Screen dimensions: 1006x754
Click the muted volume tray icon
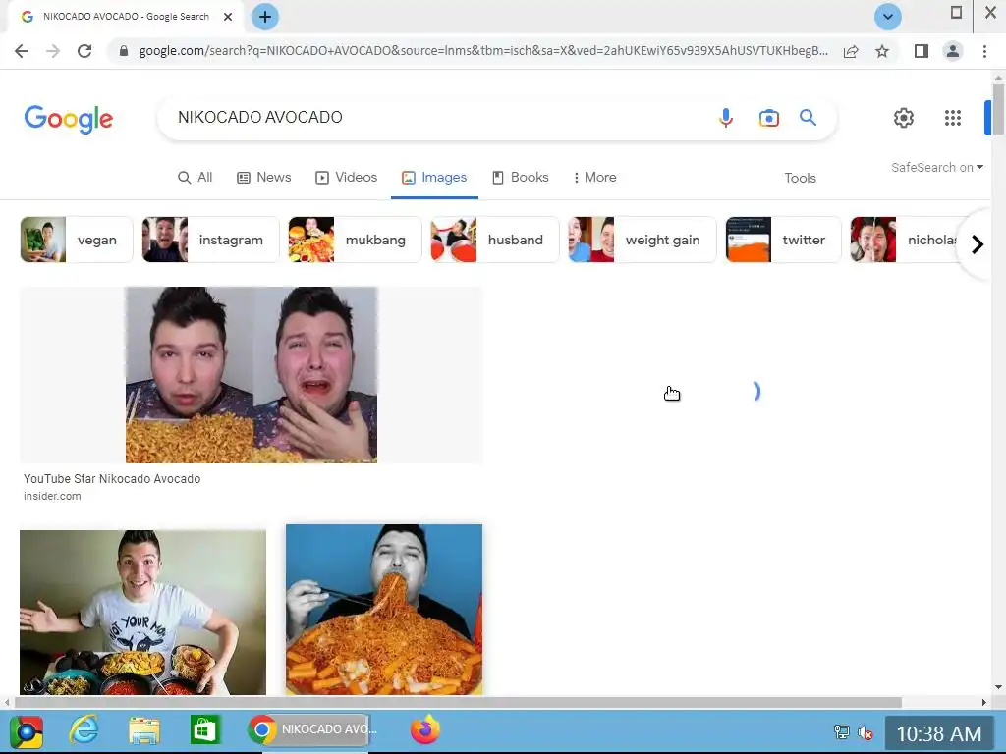click(866, 732)
